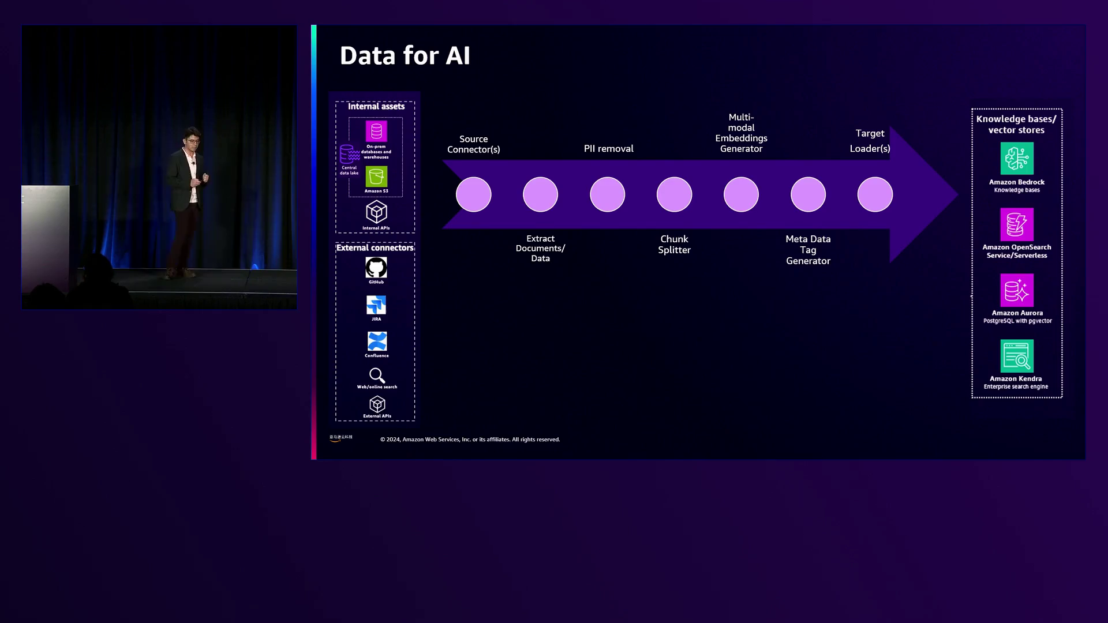Click the PII removal stage circle
The width and height of the screenshot is (1108, 623).
click(x=607, y=194)
